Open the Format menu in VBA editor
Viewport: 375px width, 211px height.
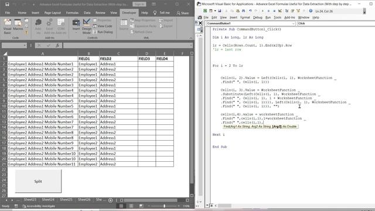point(245,18)
